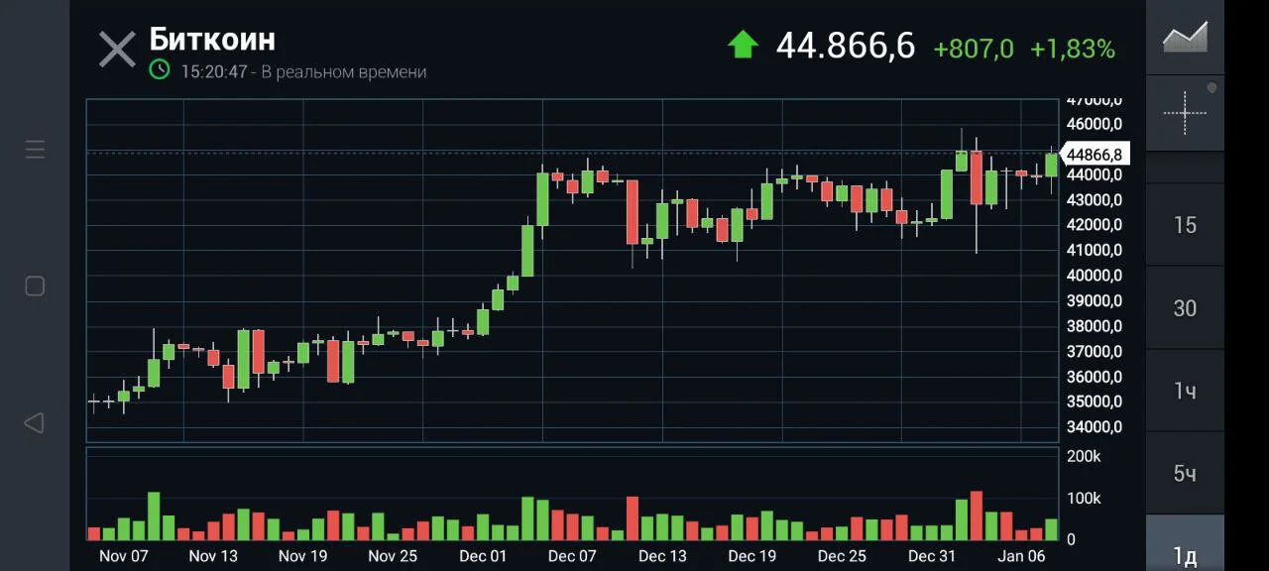Click the Биткоин title text
The image size is (1269, 571).
point(212,40)
